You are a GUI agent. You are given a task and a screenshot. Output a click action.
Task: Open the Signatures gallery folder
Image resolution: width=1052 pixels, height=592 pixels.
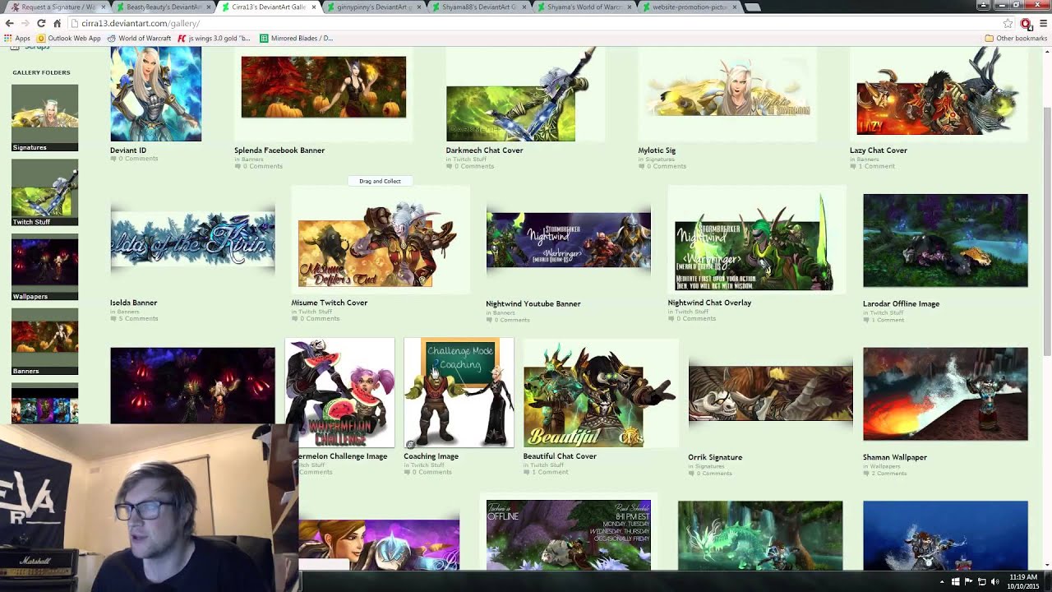[45, 118]
